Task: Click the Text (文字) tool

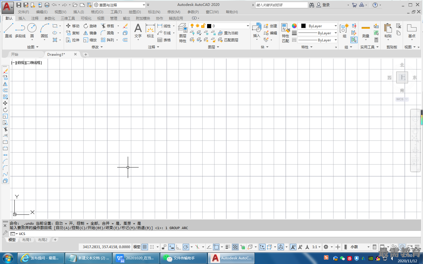Action: [x=138, y=31]
